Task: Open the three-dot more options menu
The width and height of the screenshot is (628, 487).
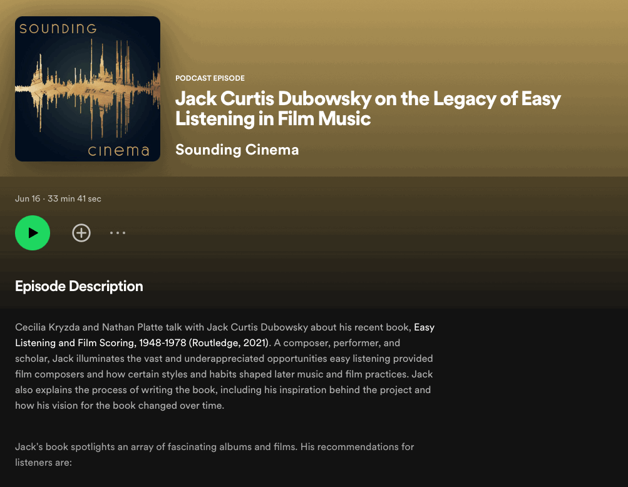Action: 118,233
